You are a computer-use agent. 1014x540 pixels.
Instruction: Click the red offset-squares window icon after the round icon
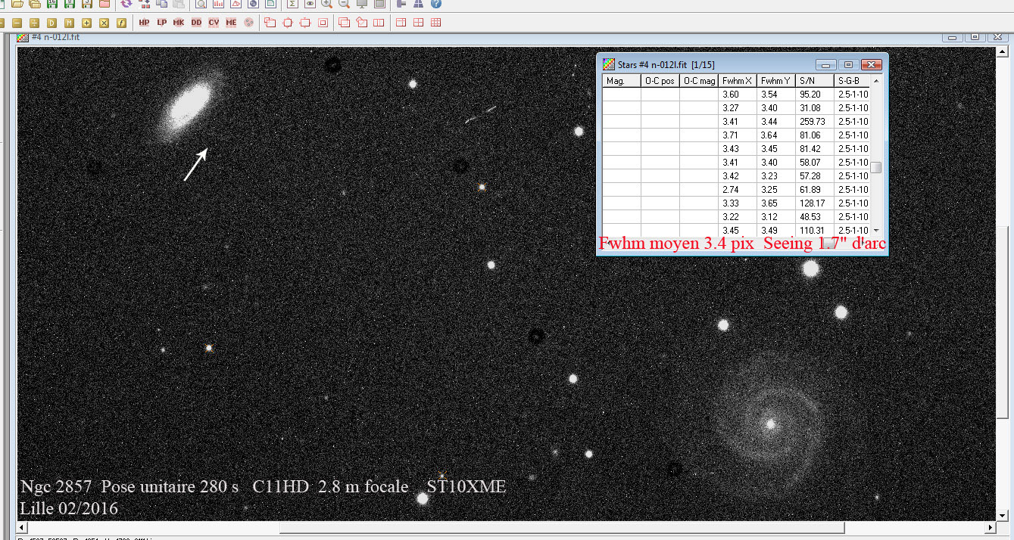270,23
